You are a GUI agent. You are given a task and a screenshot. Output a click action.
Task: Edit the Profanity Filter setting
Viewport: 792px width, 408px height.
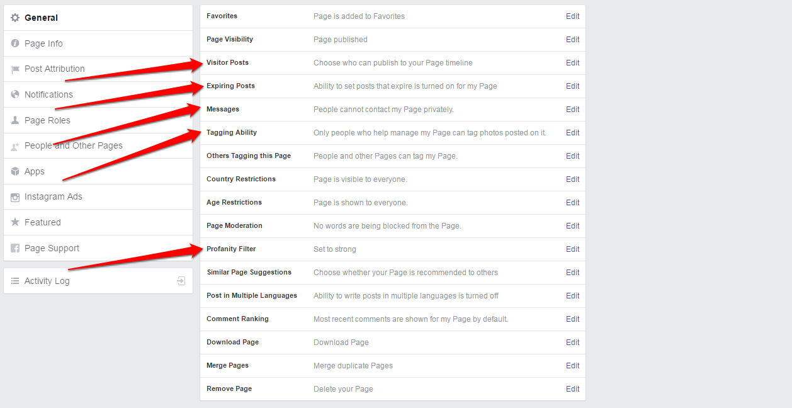(572, 249)
